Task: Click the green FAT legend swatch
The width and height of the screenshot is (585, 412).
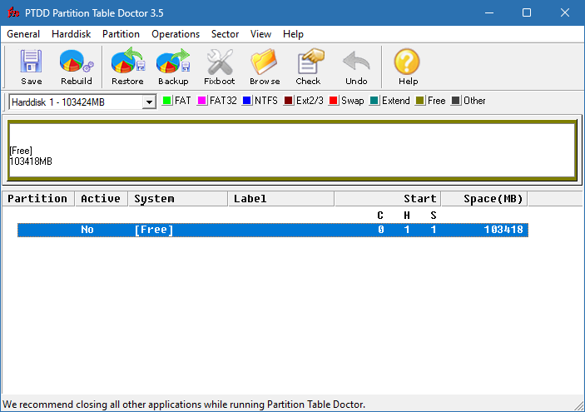Action: tap(166, 101)
